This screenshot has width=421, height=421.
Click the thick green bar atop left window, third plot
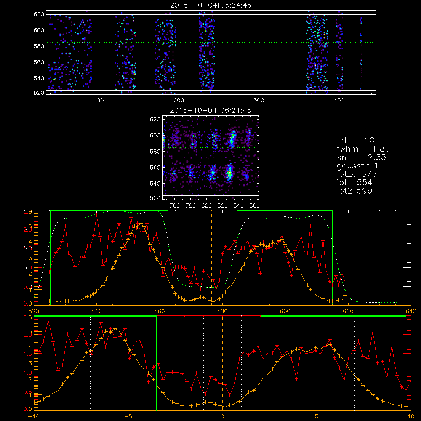click(x=109, y=210)
